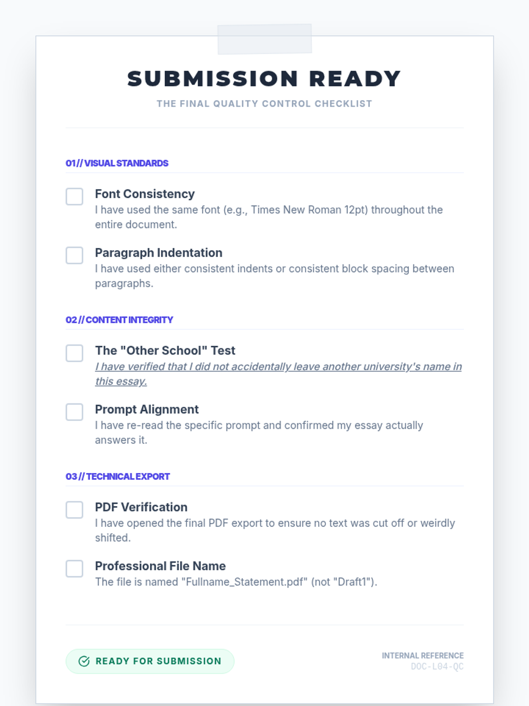529x706 pixels.
Task: Click the DOC-L04-QC reference code
Action: (437, 666)
